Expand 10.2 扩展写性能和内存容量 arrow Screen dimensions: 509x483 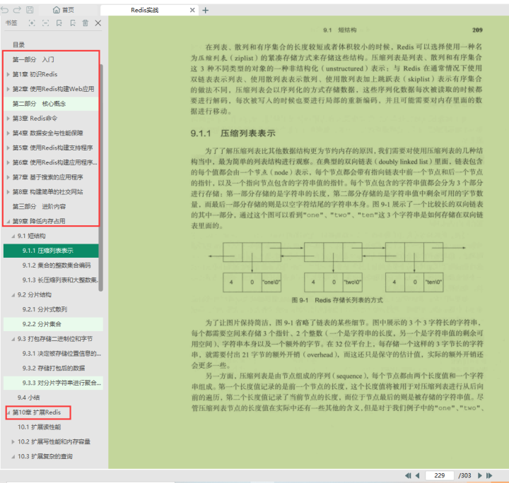point(13,442)
